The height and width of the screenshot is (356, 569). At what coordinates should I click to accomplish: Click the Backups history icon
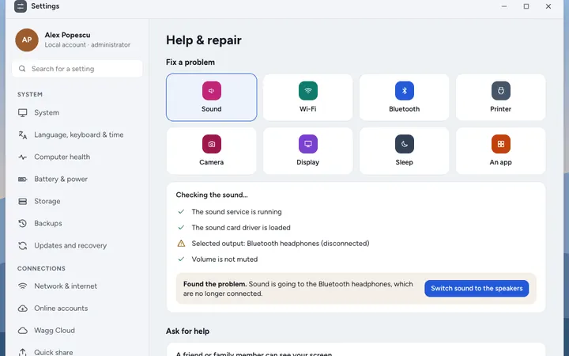pyautogui.click(x=22, y=223)
